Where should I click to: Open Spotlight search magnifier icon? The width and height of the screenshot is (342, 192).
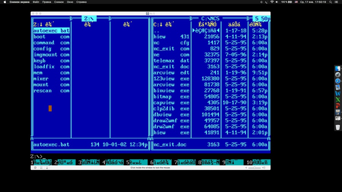pyautogui.click(x=331, y=2)
